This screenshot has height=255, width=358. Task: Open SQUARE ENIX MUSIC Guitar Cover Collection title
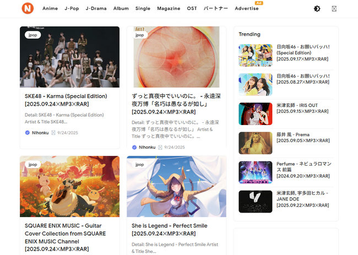click(66, 237)
